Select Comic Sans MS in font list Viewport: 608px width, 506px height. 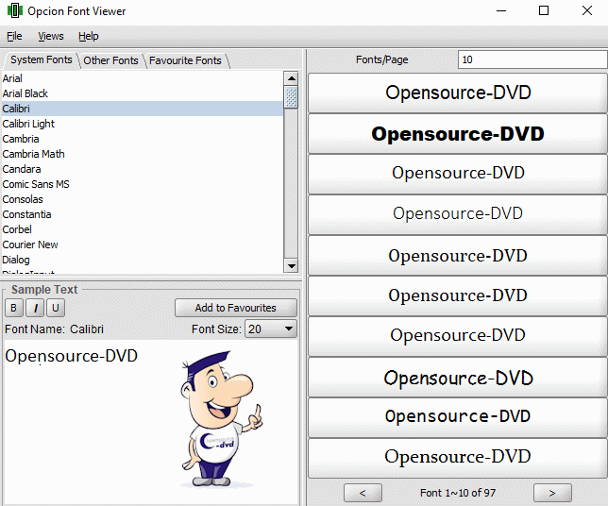[x=36, y=184]
